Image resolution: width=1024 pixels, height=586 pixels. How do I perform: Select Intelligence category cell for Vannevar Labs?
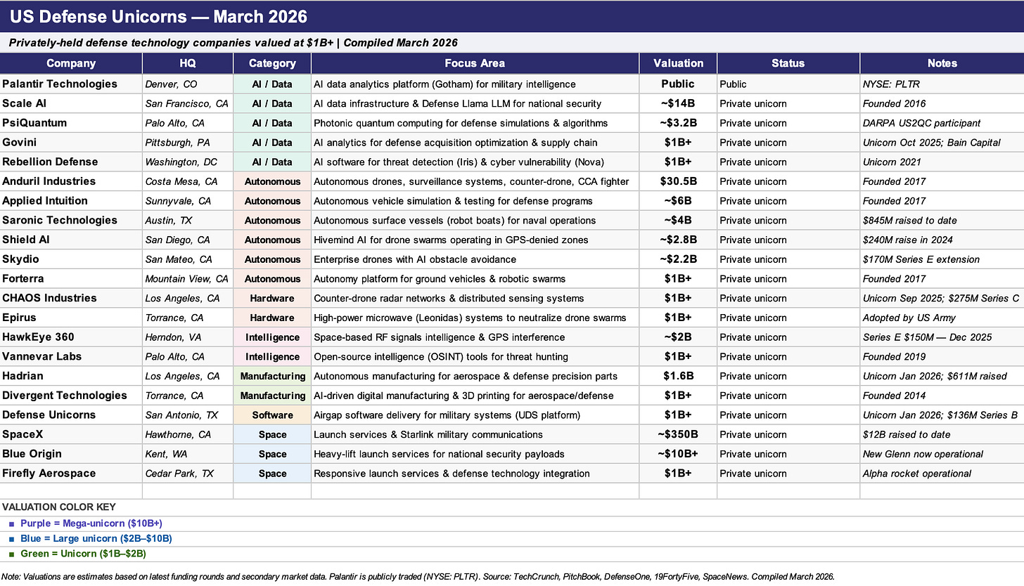click(272, 356)
